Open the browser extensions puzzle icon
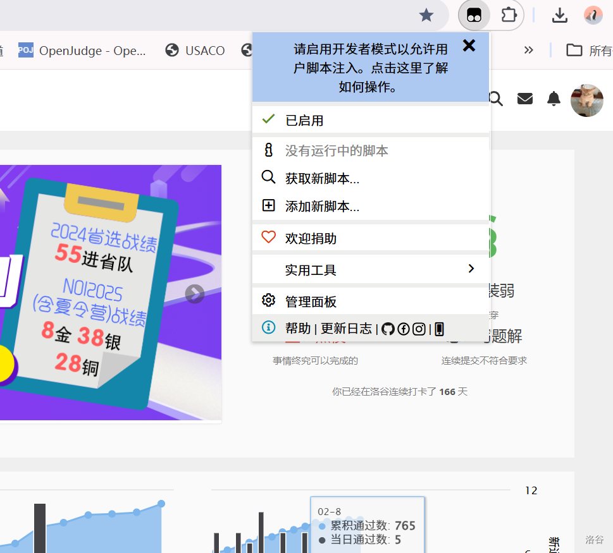613x553 pixels. (509, 15)
